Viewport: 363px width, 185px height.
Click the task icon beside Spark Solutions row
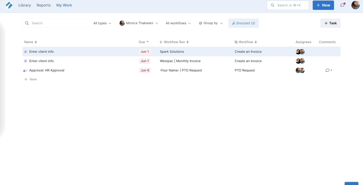tap(25, 52)
